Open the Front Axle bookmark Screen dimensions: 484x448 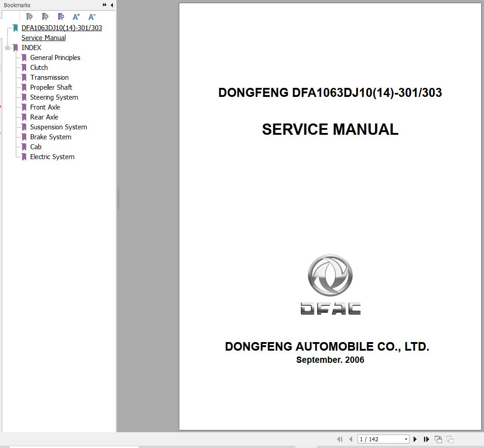coord(45,107)
